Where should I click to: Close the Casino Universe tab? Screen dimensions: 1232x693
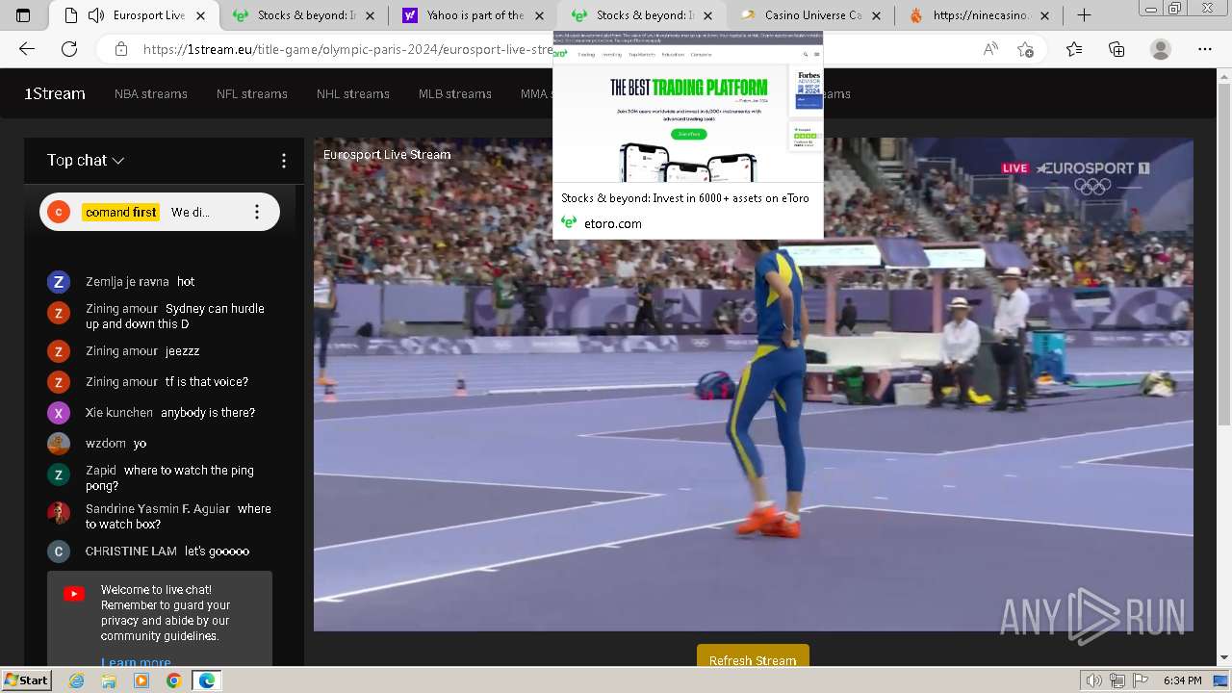click(876, 15)
